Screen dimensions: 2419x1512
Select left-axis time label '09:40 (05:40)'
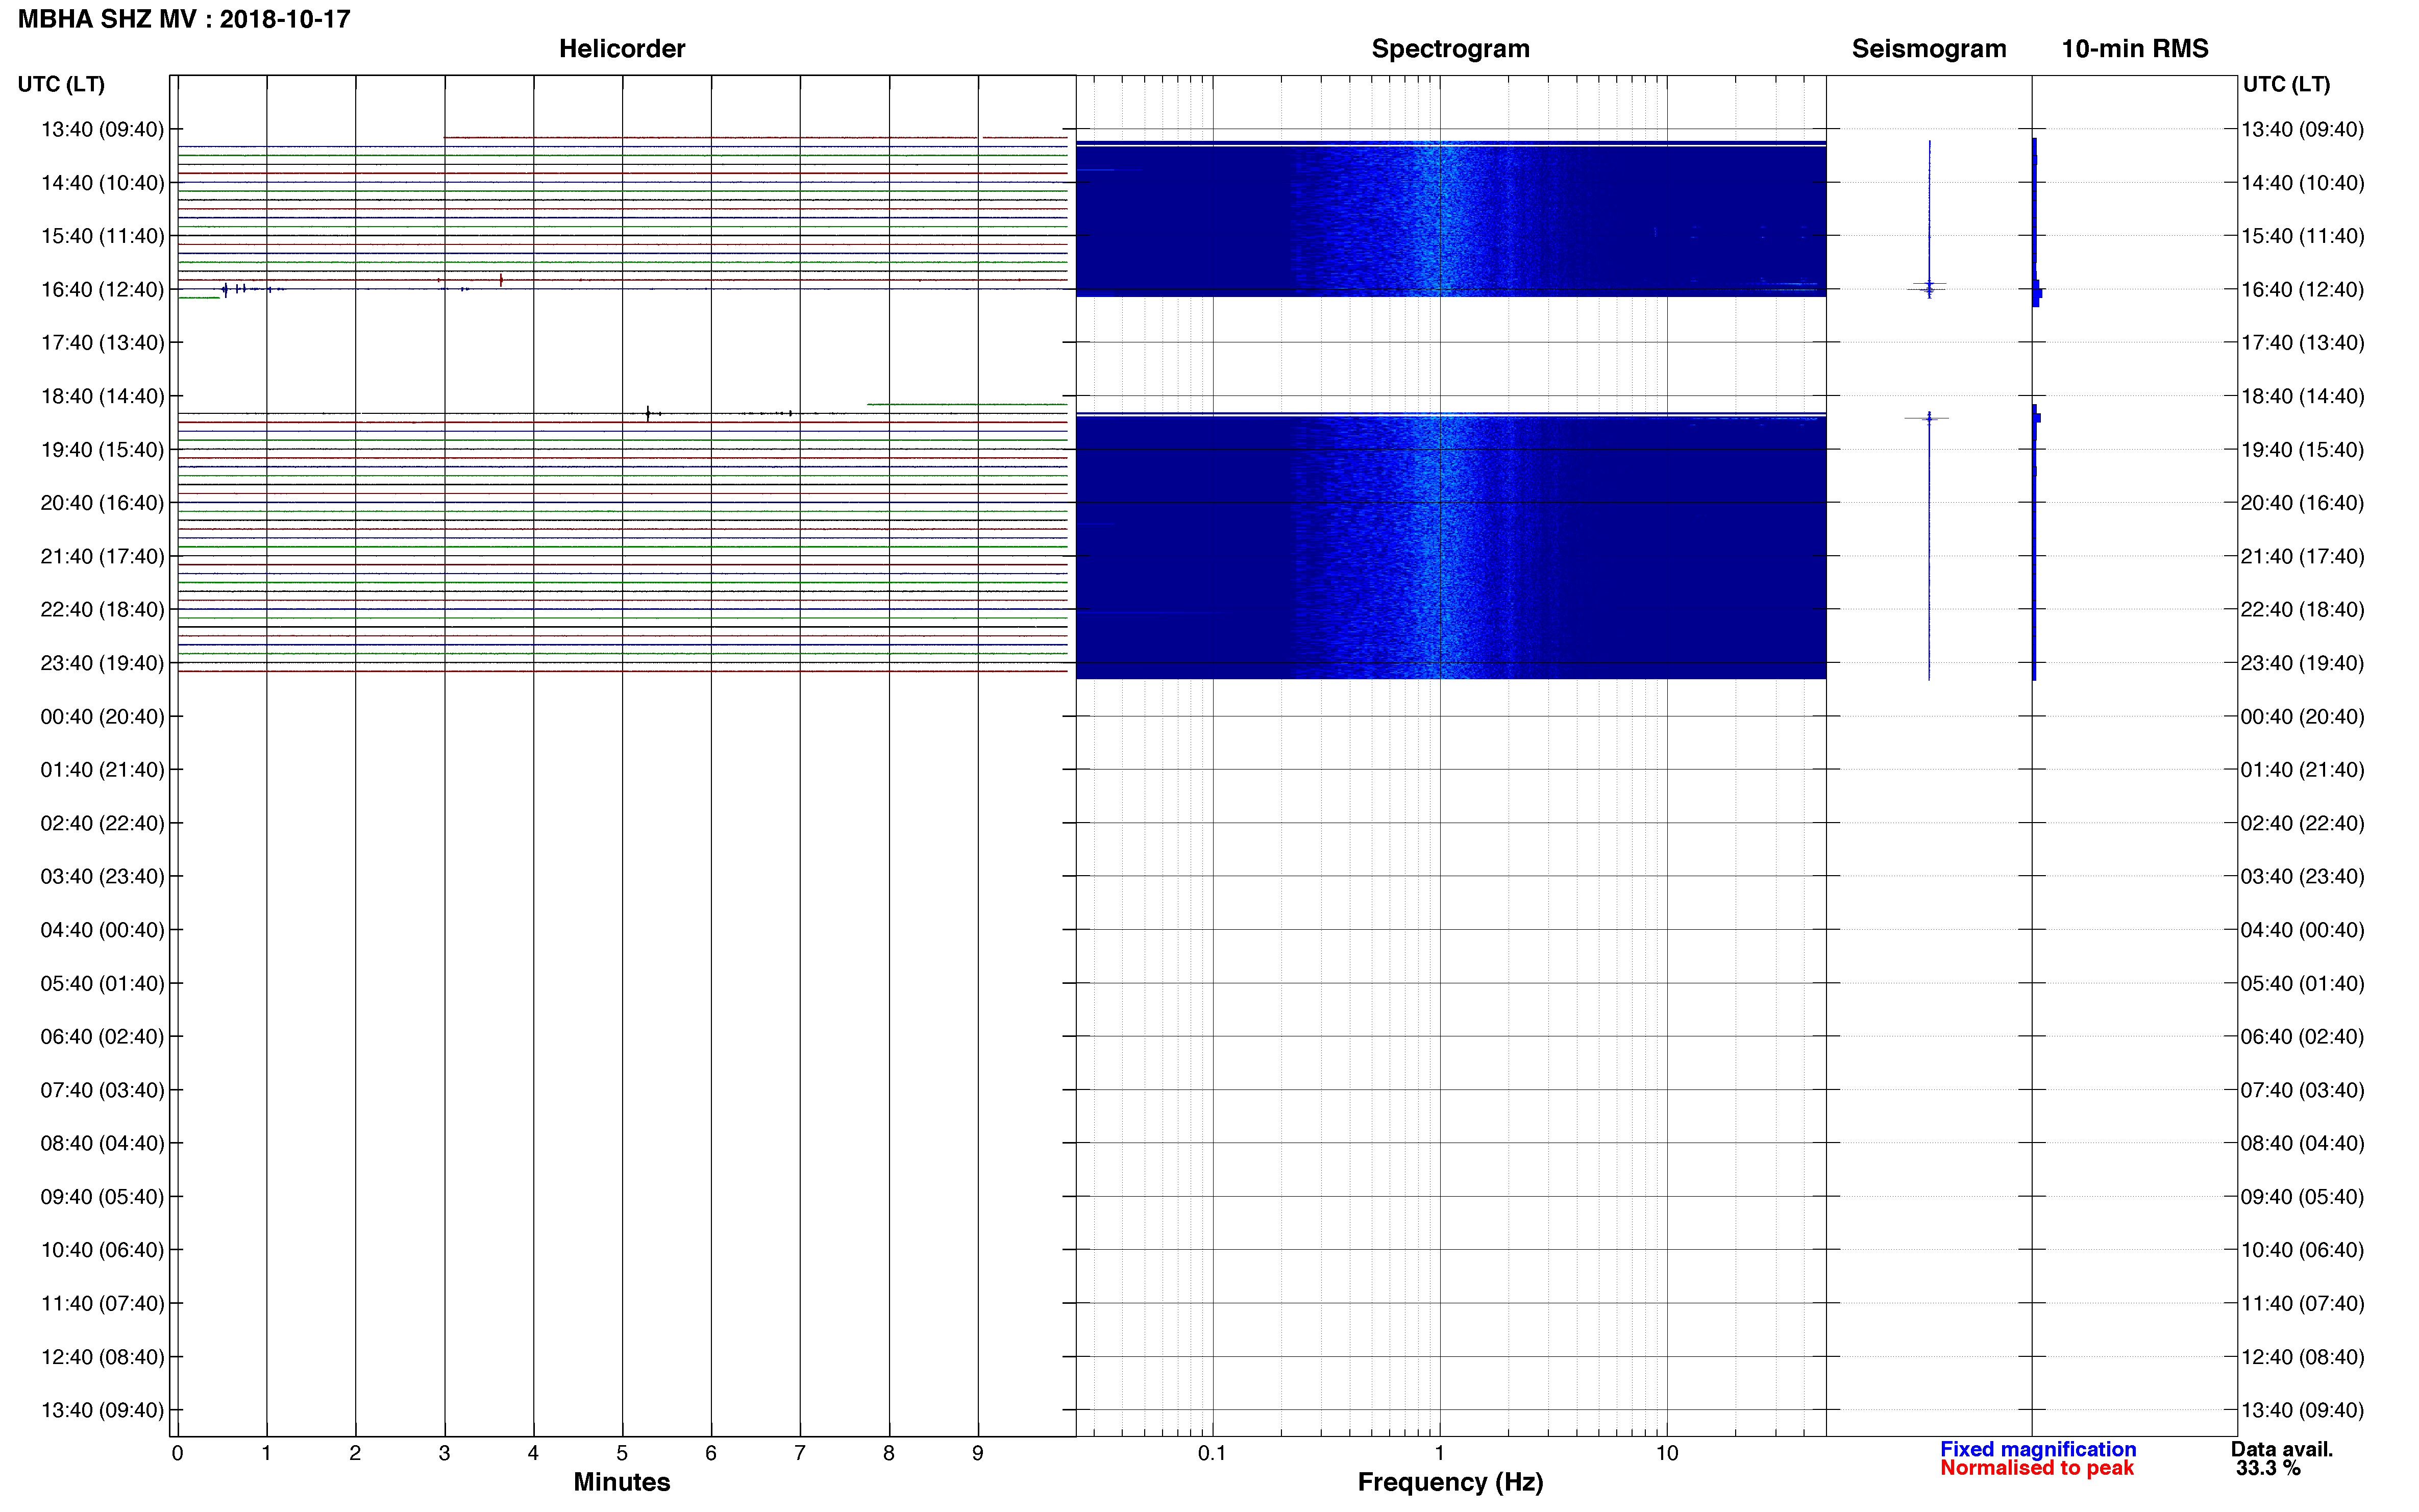tap(102, 1197)
